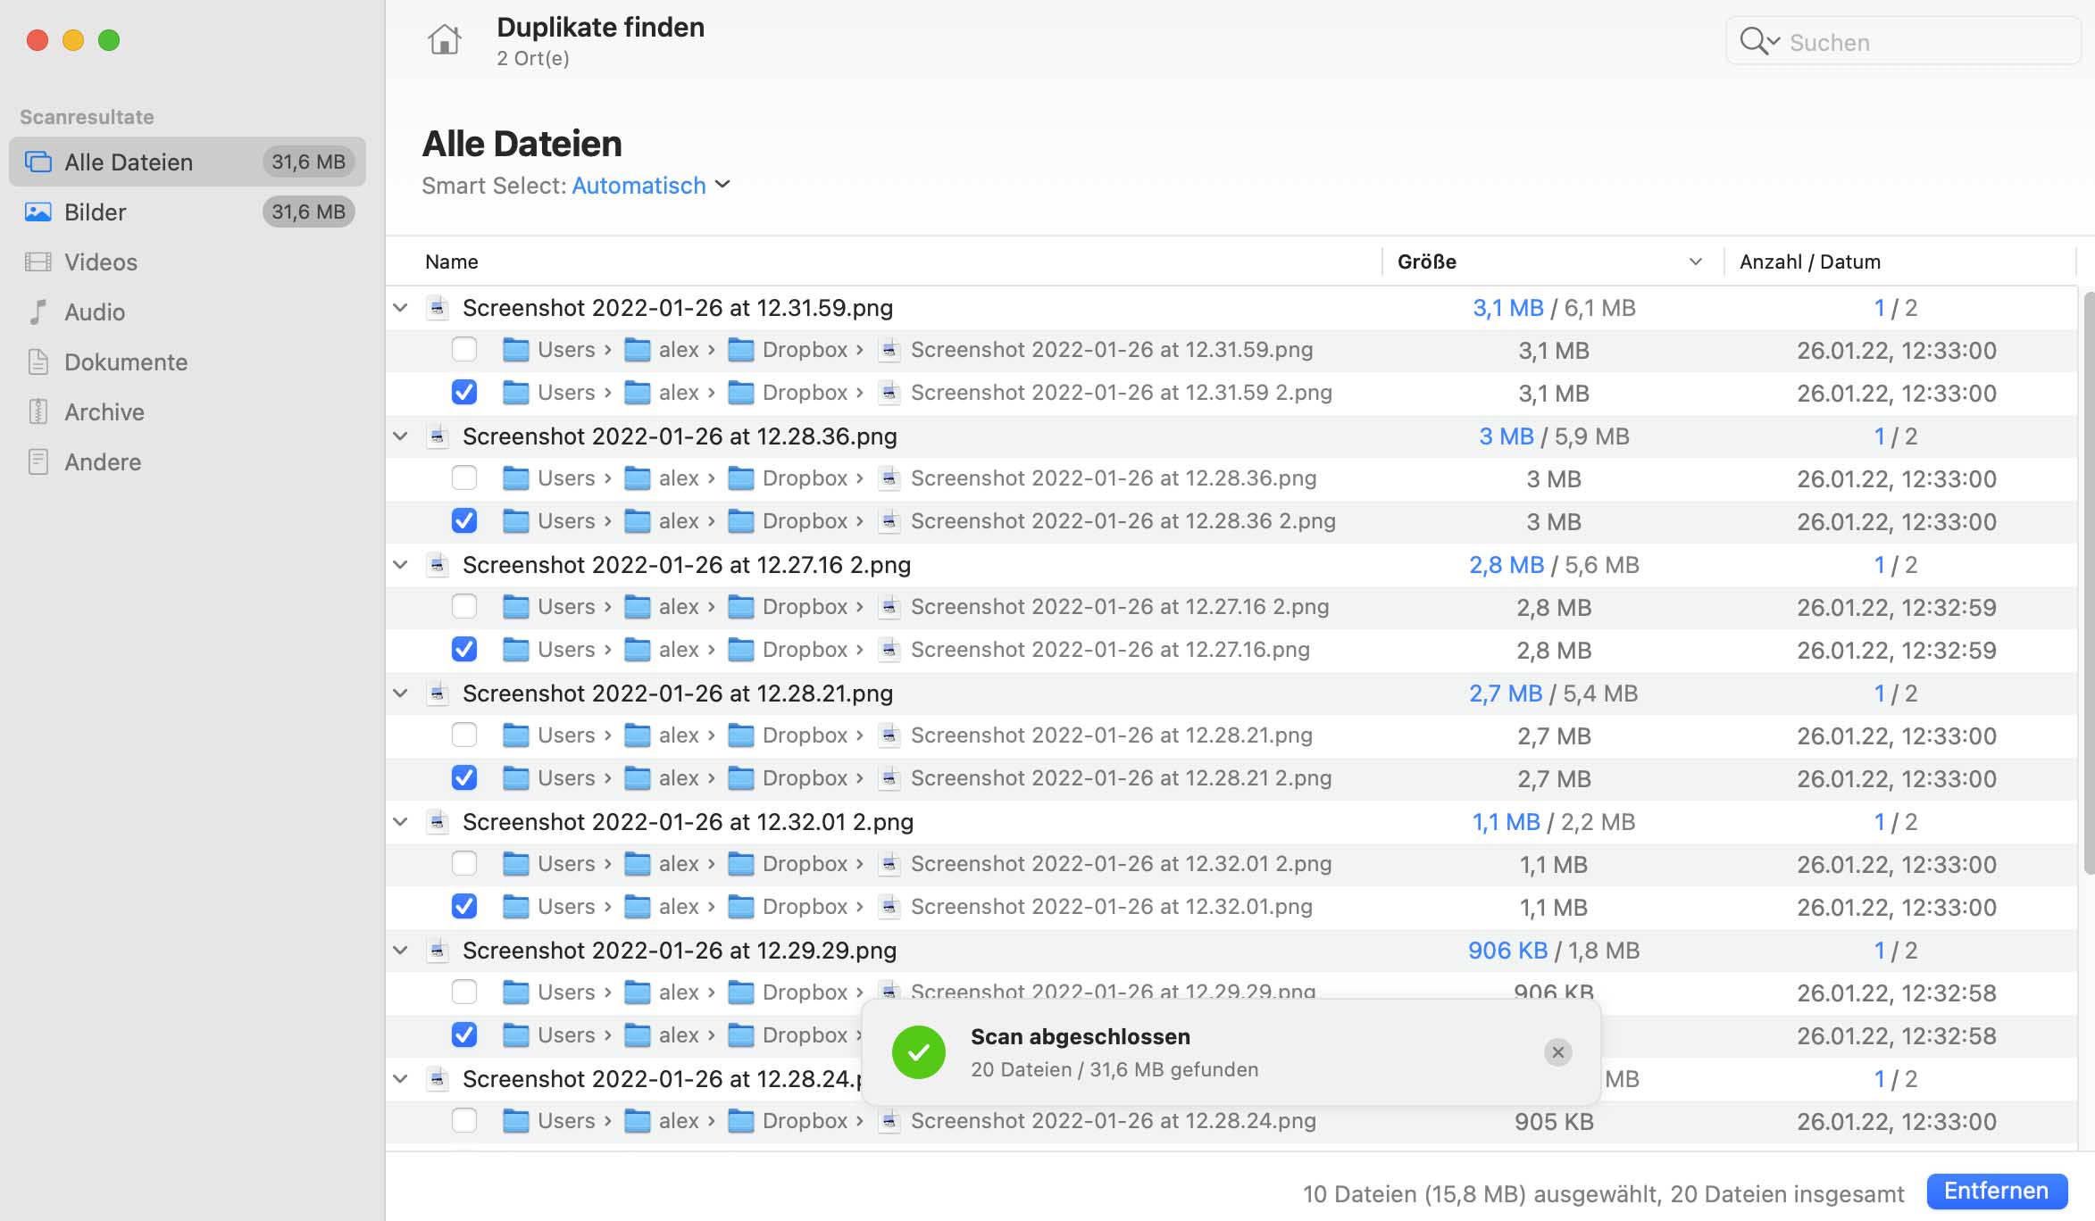The height and width of the screenshot is (1221, 2095).
Task: Uncheck Screenshot 12.28.21 2.png checkbox
Action: coord(464,777)
